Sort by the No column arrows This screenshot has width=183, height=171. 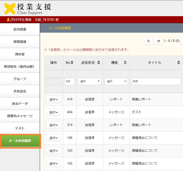coord(72,63)
